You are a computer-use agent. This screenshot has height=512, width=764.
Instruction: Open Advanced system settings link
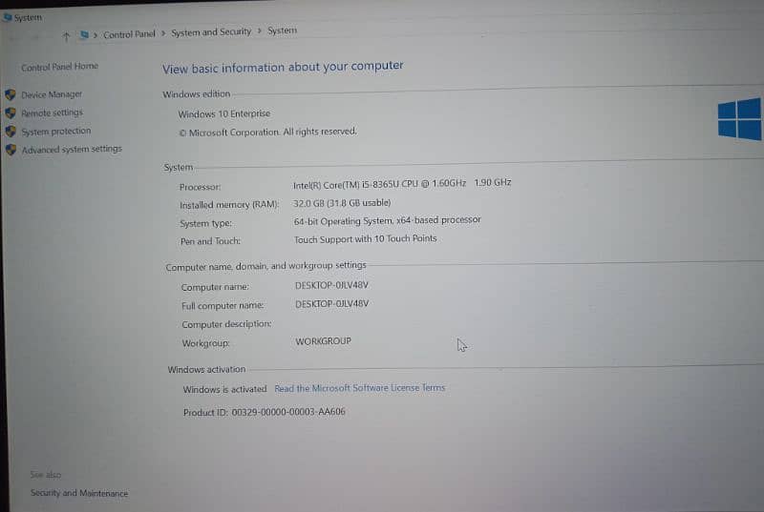point(72,150)
